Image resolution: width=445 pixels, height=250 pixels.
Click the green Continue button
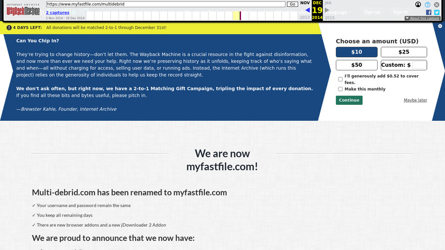click(349, 100)
